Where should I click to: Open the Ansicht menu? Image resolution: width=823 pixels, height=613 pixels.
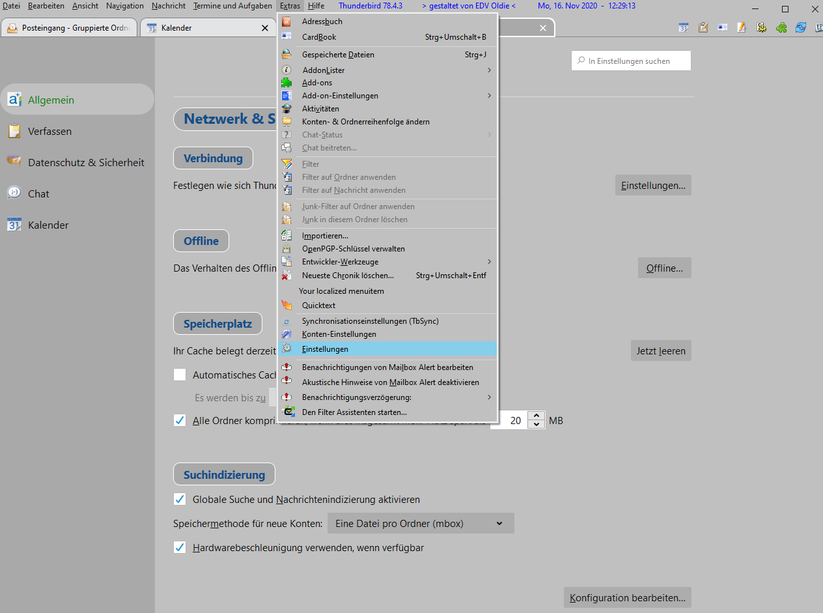point(85,6)
